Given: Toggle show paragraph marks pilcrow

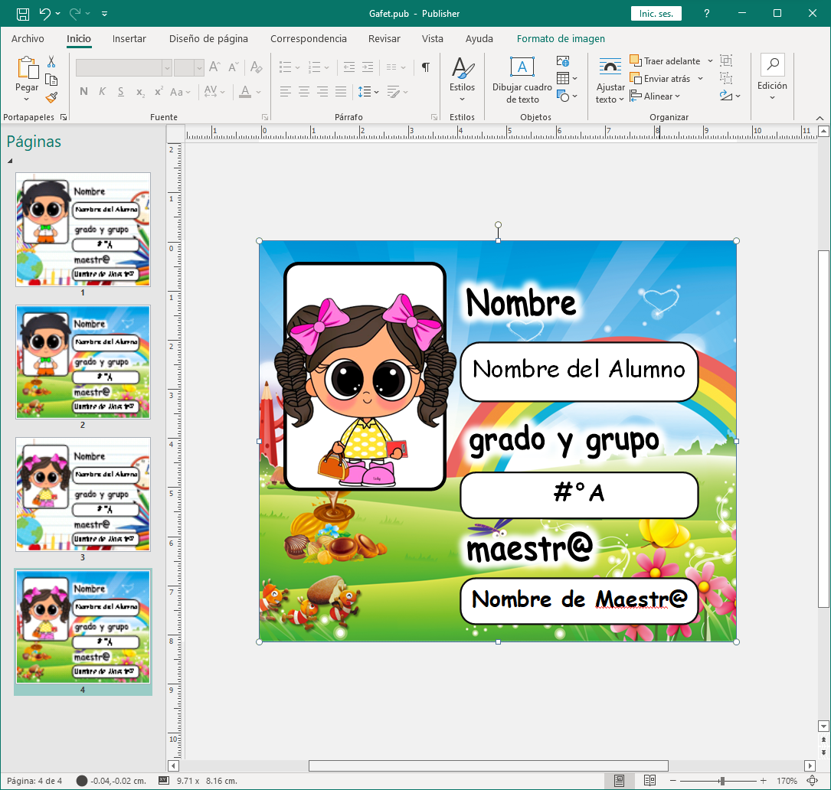Looking at the screenshot, I should (426, 67).
